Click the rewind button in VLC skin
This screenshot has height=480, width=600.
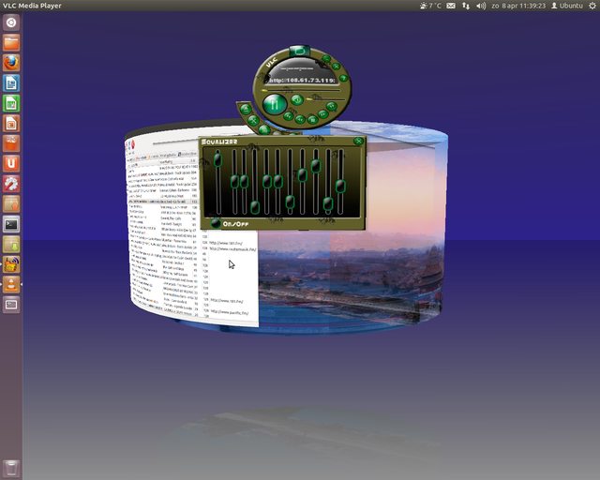(x=300, y=119)
